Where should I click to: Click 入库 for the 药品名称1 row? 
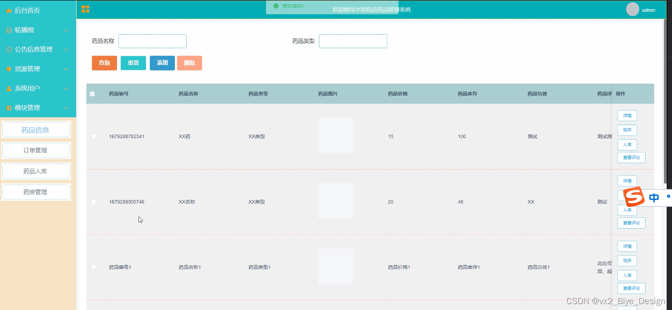(x=627, y=275)
